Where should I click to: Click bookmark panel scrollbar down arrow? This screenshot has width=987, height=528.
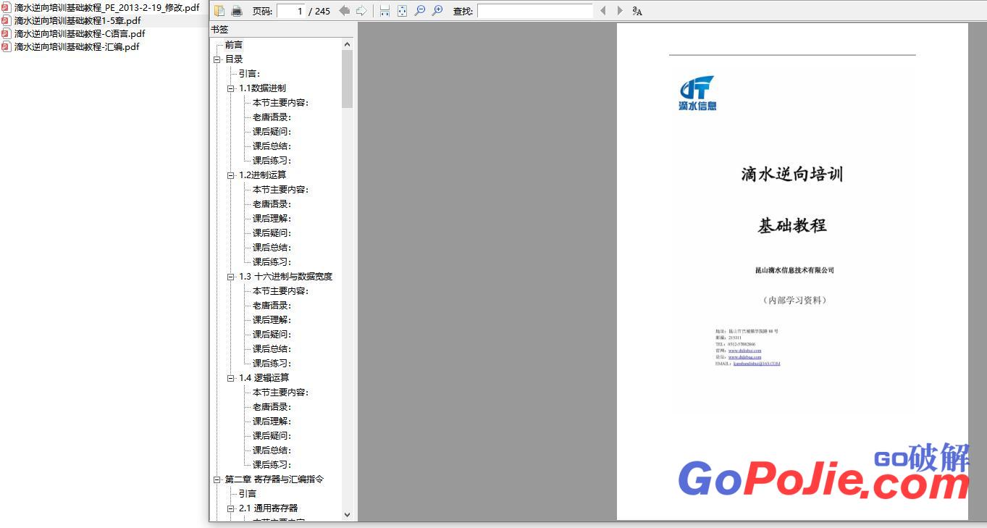point(347,514)
